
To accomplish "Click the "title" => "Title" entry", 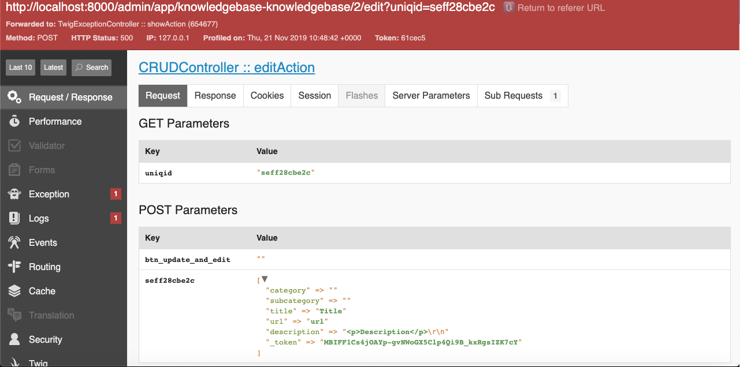I will click(306, 311).
